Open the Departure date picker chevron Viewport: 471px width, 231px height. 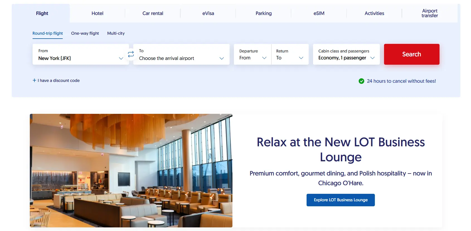click(x=264, y=58)
